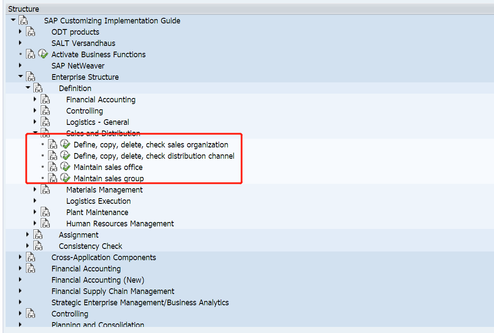The image size is (494, 333).
Task: Expand the 'Assignment' node
Action: [x=28, y=235]
